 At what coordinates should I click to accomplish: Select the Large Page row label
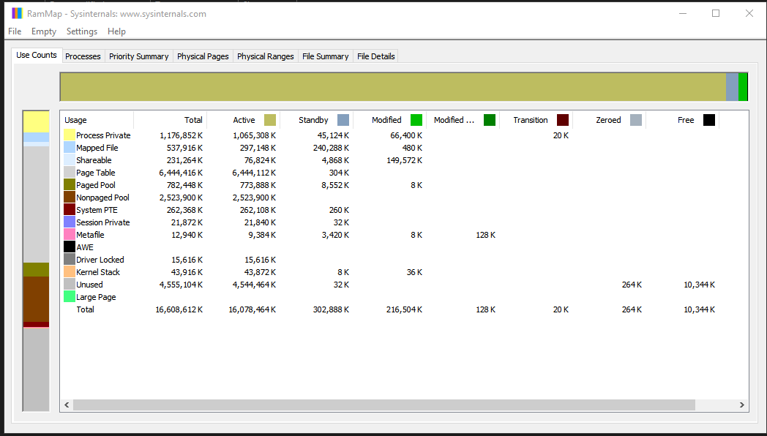(x=96, y=297)
